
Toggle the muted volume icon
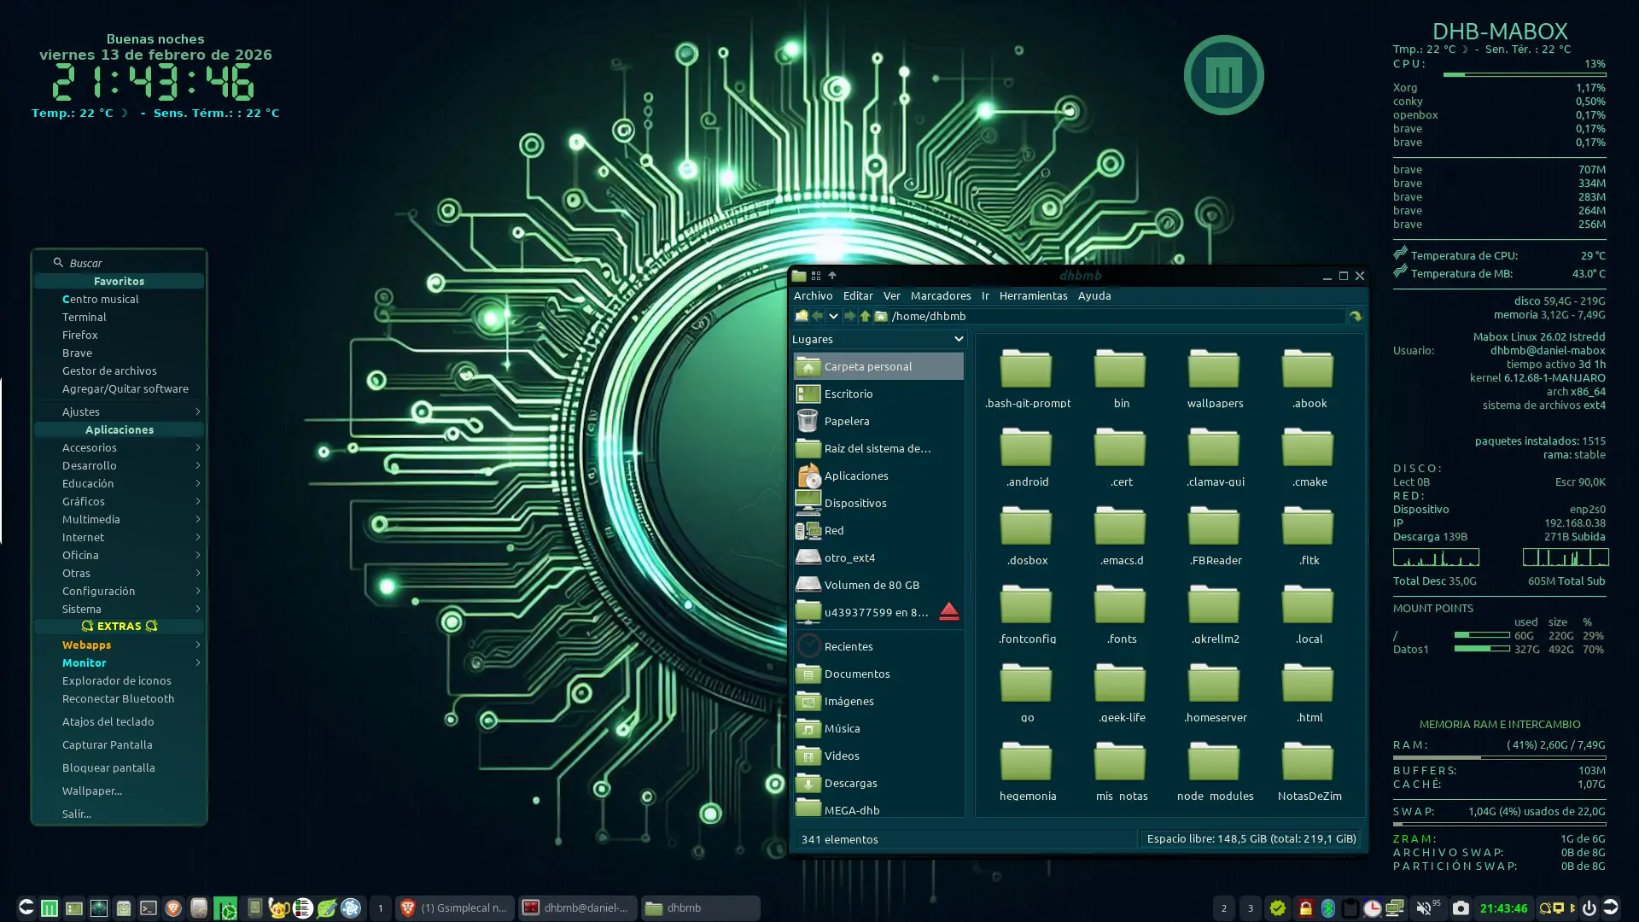(x=1423, y=907)
